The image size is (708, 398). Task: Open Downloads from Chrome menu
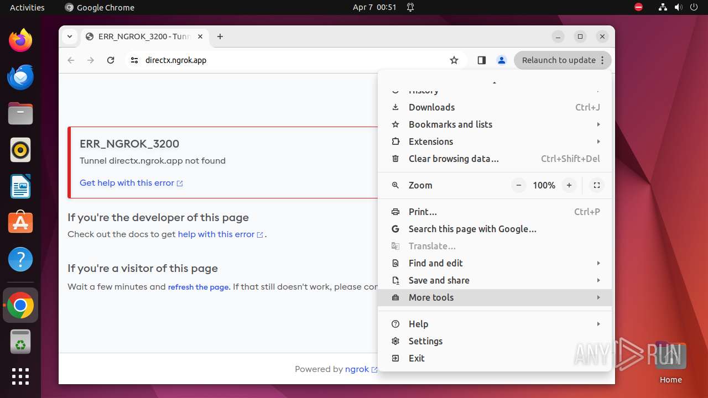(x=495, y=107)
